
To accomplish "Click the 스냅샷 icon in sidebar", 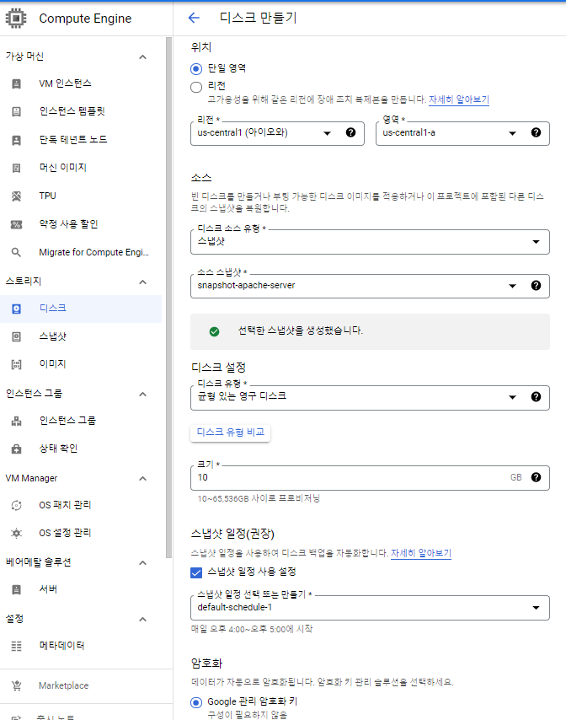I will click(17, 336).
